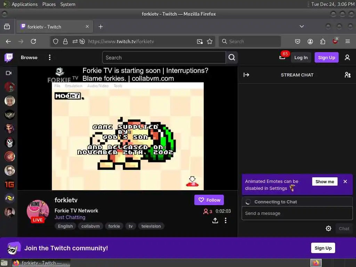356x267 pixels.
Task: Open the three-dot menu next to Browse
Action: tap(49, 57)
